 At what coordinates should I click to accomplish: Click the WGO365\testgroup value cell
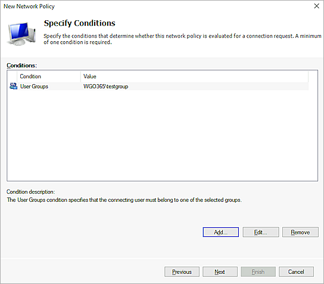click(105, 87)
